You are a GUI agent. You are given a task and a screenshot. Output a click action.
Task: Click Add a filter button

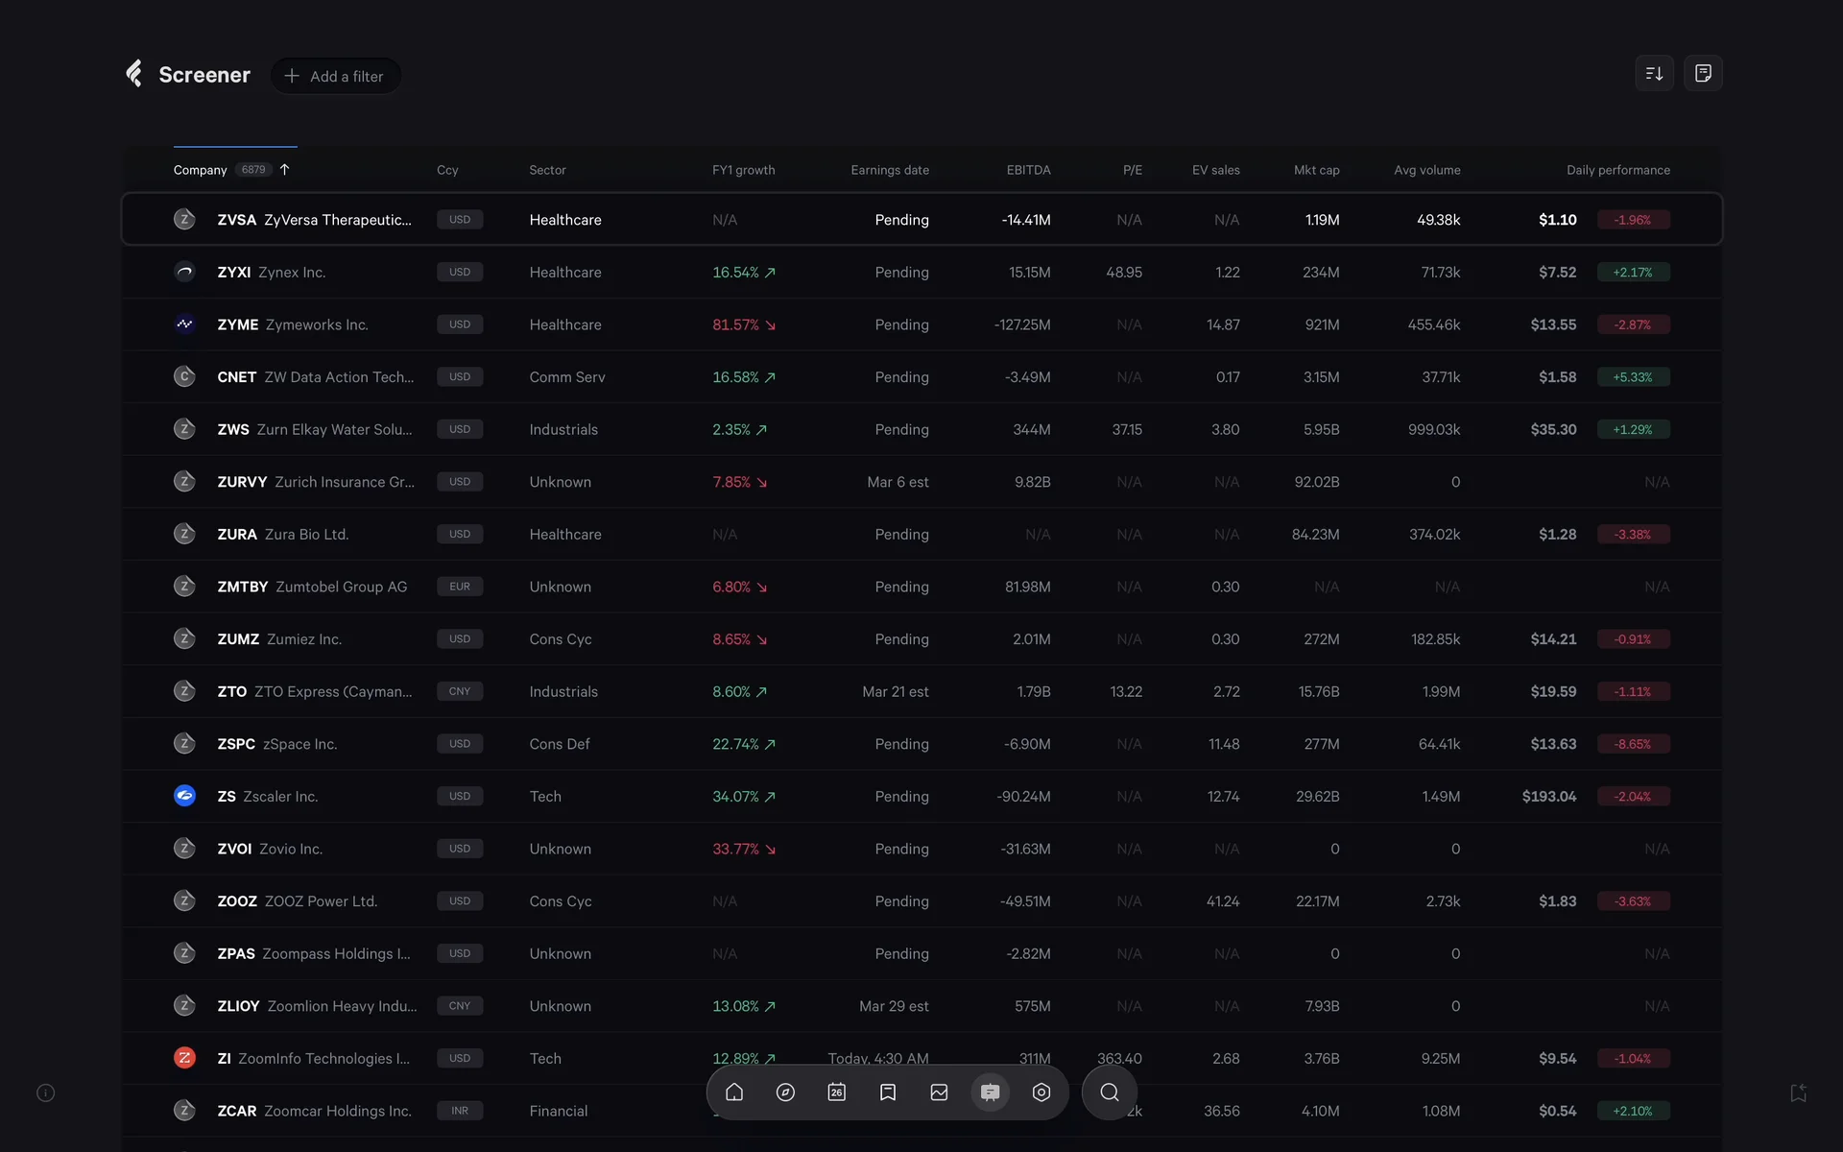click(335, 76)
